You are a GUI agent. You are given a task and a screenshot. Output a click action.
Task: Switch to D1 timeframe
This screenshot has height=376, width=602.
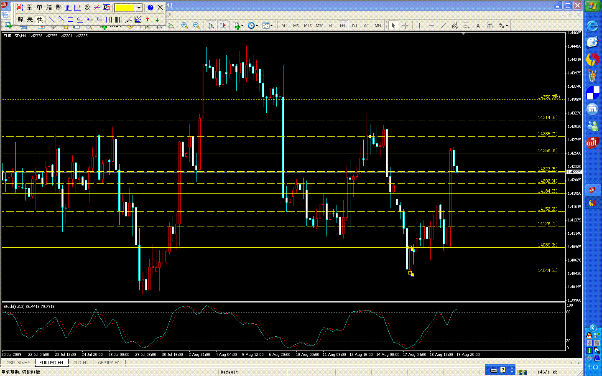pyautogui.click(x=355, y=25)
